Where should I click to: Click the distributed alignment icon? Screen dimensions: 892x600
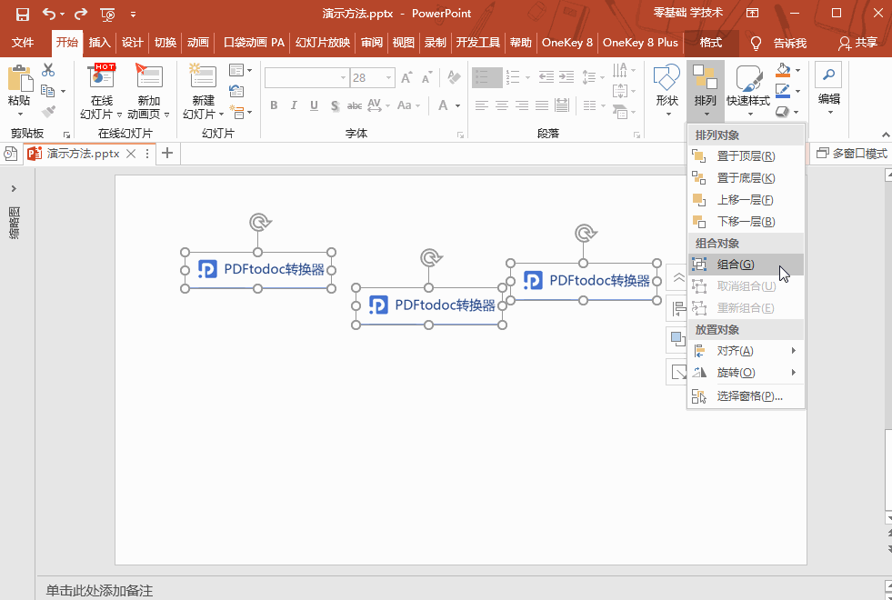pyautogui.click(x=562, y=105)
